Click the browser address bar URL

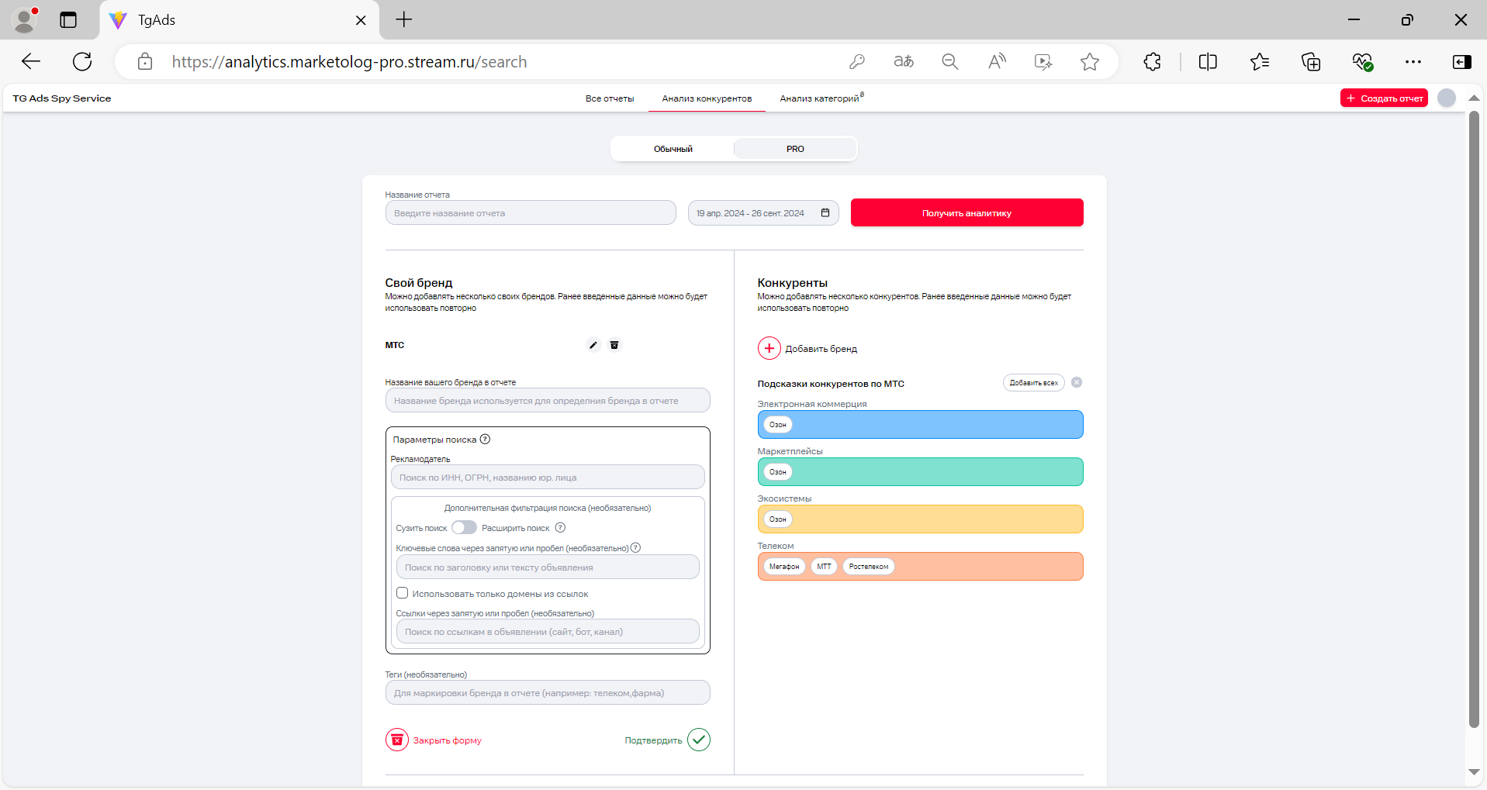tap(349, 62)
